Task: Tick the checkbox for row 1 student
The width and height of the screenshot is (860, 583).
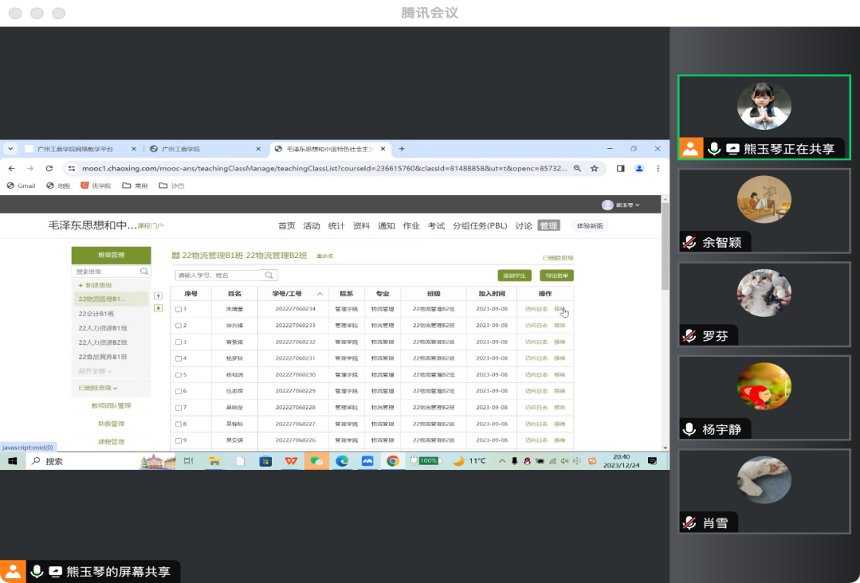Action: point(179,309)
